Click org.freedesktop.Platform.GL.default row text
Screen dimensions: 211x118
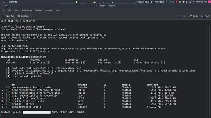(x=36, y=90)
